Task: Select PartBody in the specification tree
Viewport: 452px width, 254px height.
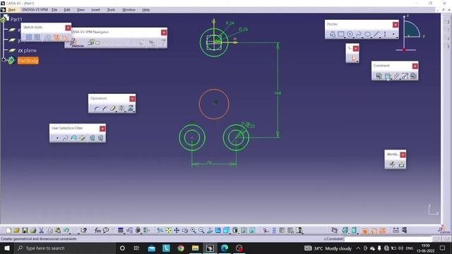Action: pyautogui.click(x=28, y=61)
